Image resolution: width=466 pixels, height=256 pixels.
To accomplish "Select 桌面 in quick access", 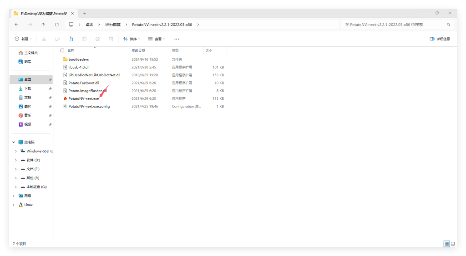I will 31,79.
